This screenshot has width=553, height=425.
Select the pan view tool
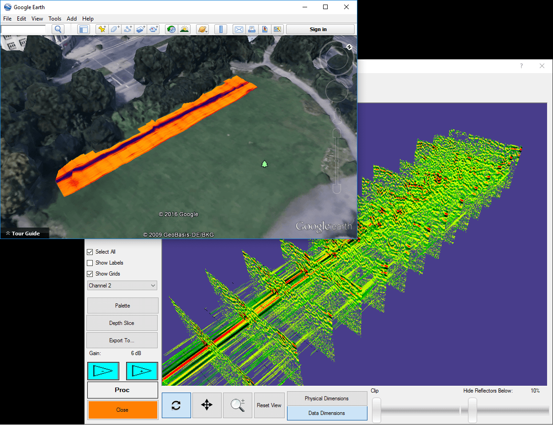207,405
